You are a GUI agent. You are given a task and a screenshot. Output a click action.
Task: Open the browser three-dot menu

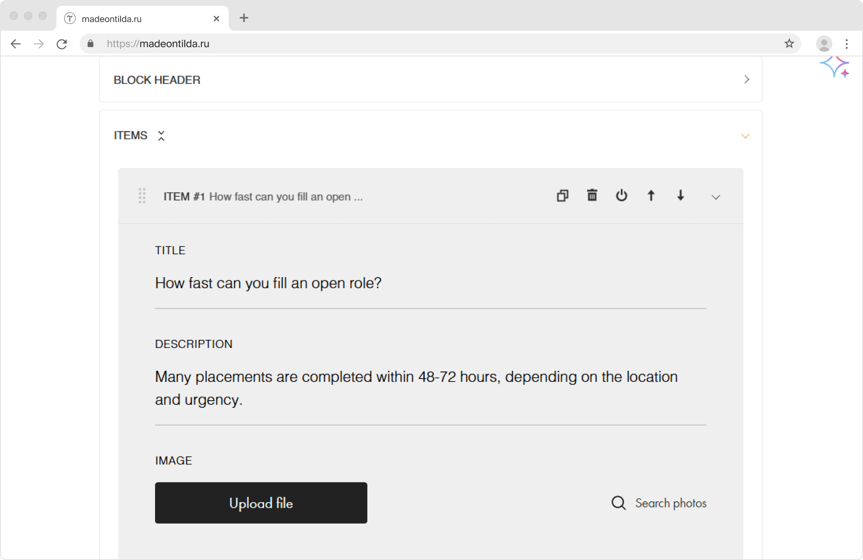pyautogui.click(x=847, y=44)
